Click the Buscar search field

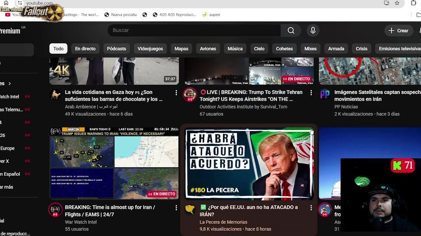(x=194, y=30)
